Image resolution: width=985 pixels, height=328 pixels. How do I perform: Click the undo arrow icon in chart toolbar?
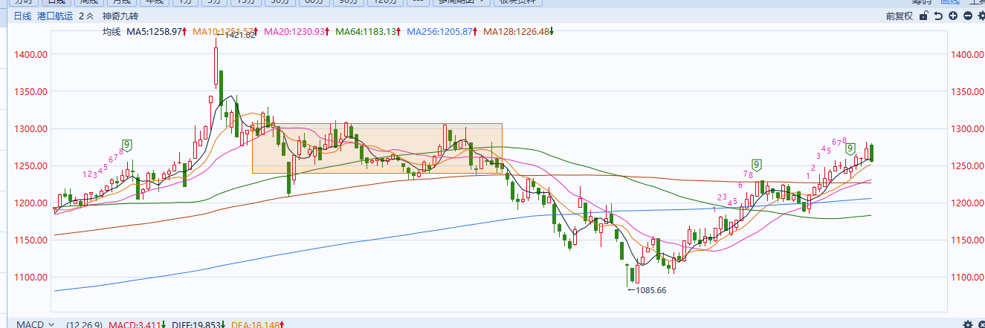coord(939,16)
